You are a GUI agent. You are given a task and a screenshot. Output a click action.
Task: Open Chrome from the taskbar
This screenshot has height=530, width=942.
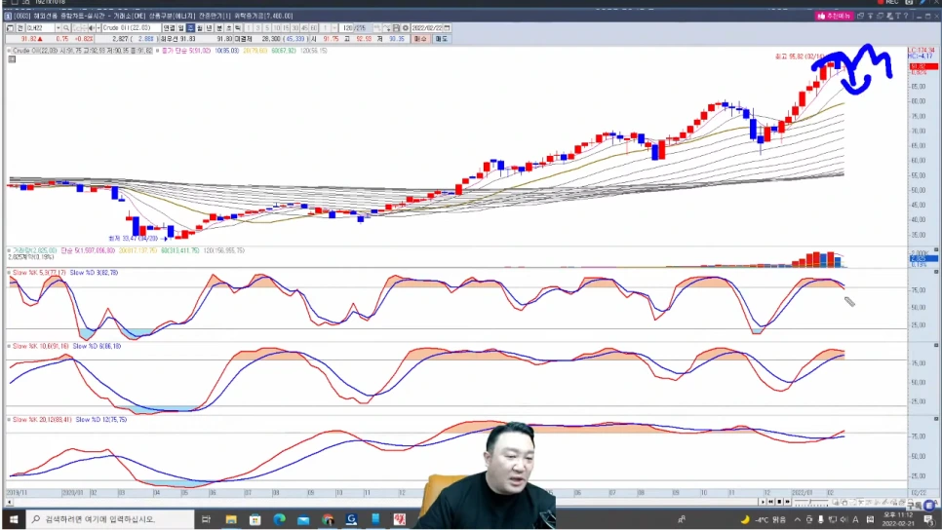(x=328, y=519)
